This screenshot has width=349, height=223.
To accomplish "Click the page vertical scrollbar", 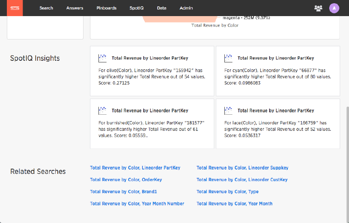I will point(347,164).
